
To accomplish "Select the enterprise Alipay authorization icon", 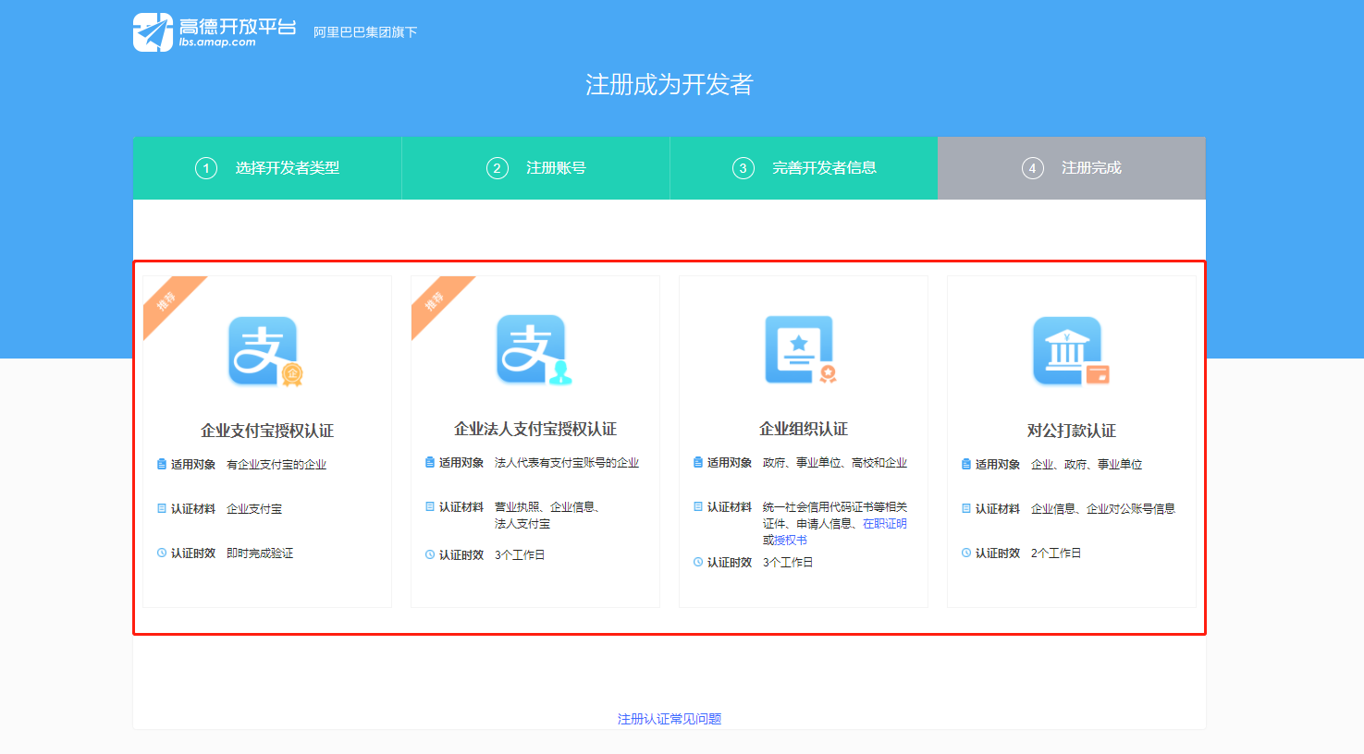I will [265, 351].
